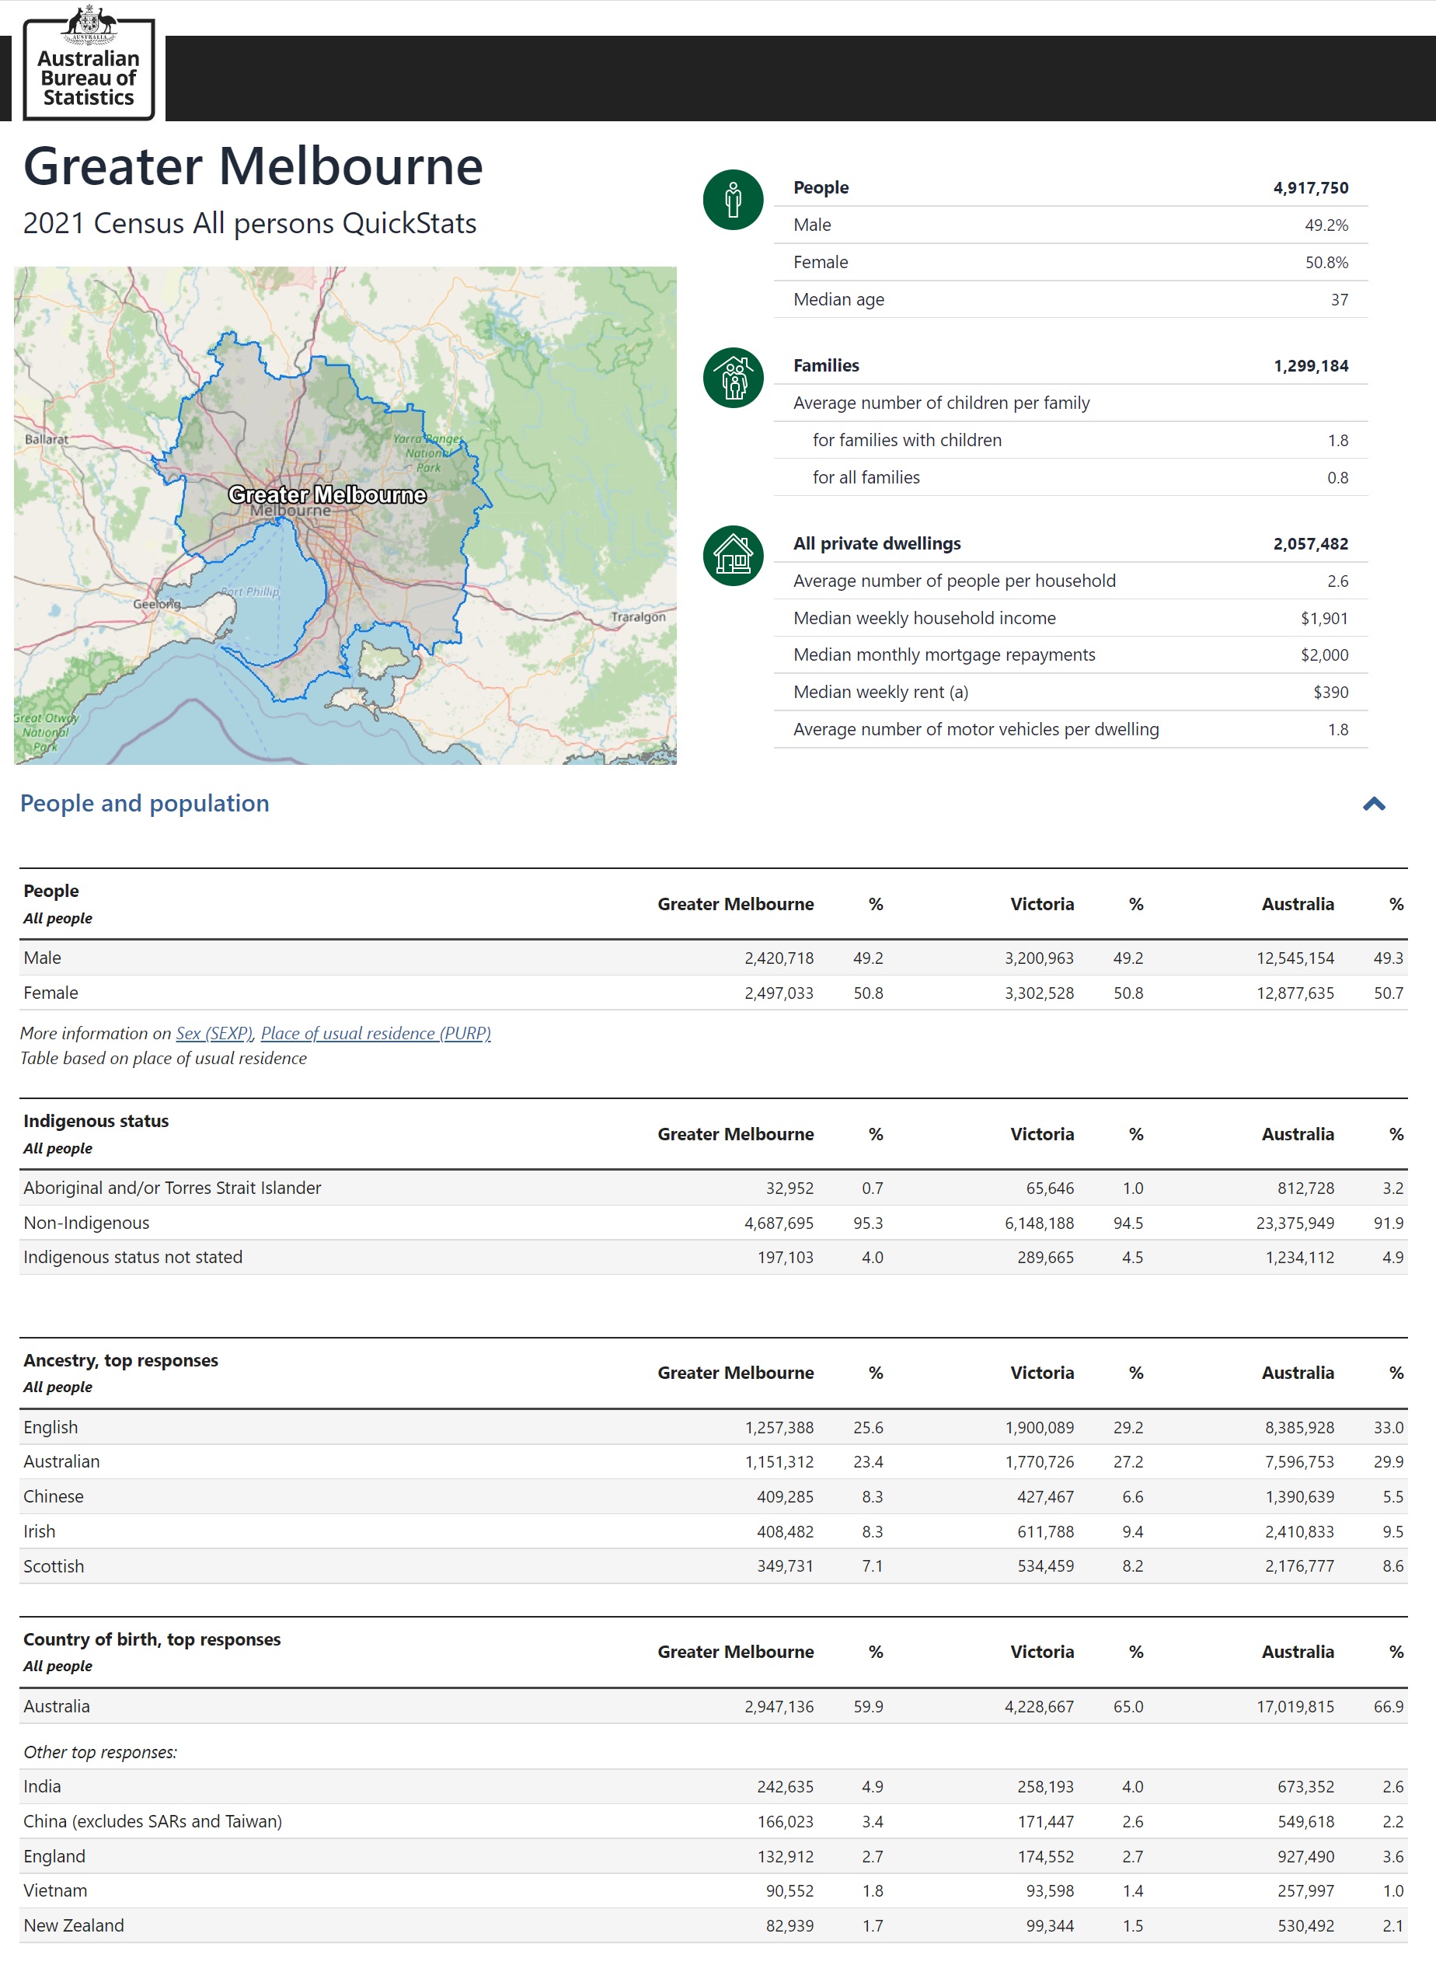Click the Victoria column percentage header
Viewport: 1436px width, 1965px height.
pyautogui.click(x=1135, y=904)
